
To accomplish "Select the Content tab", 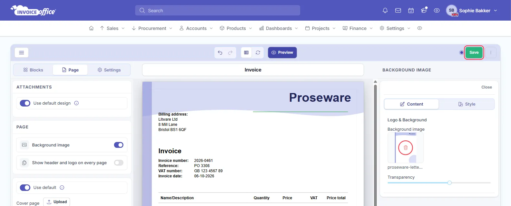I will 411,104.
